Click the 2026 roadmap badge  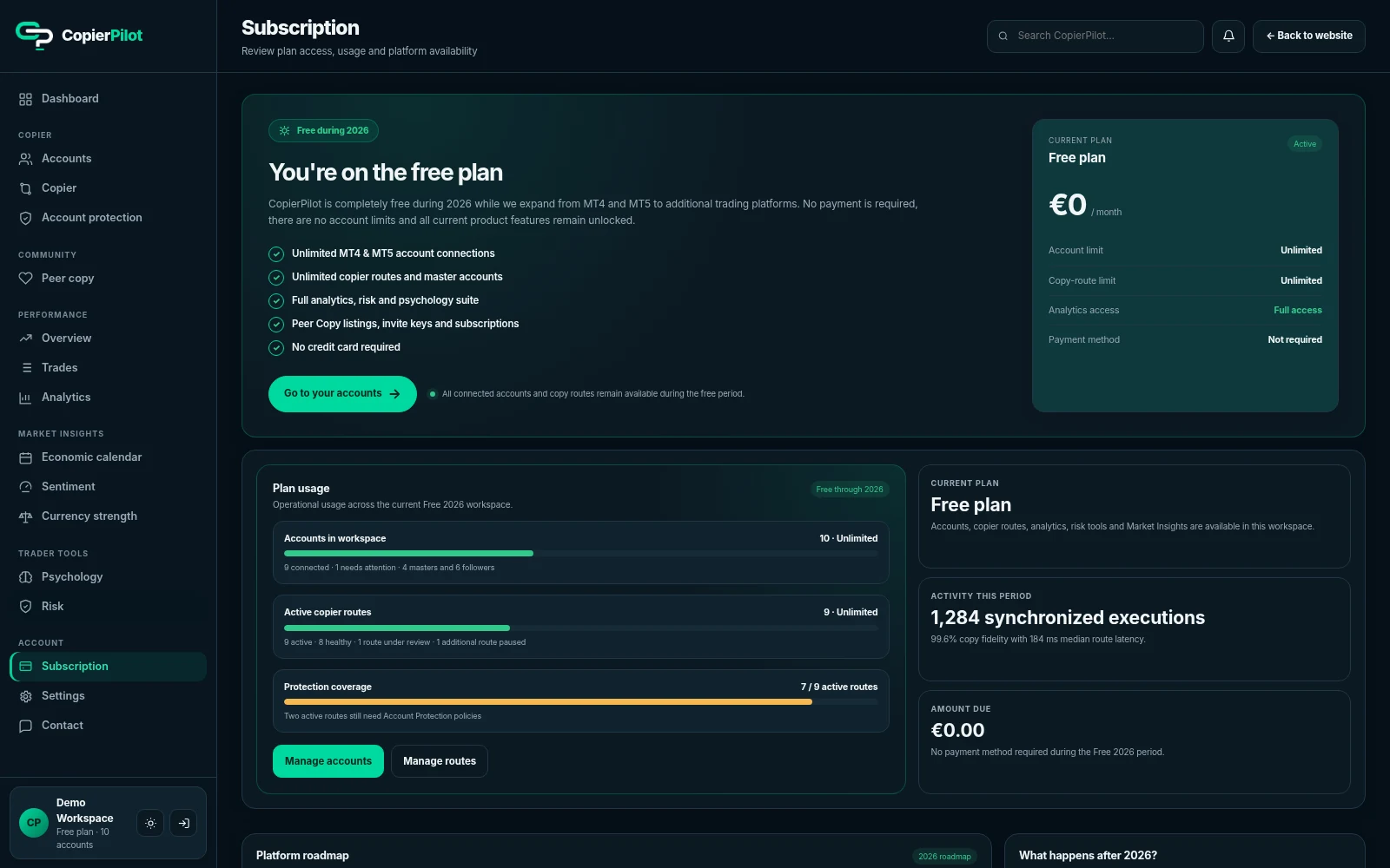[944, 857]
